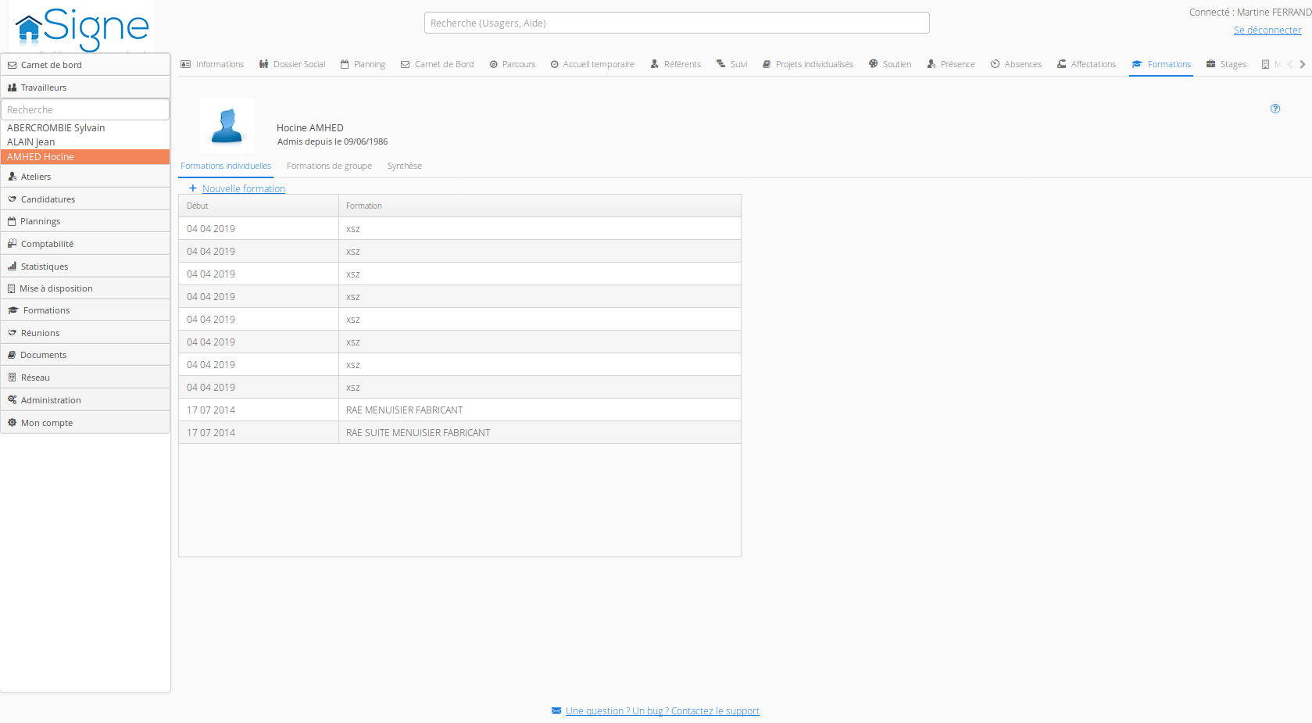The height and width of the screenshot is (723, 1312).
Task: Open the Carnet de Bord top tab
Action: (x=438, y=64)
